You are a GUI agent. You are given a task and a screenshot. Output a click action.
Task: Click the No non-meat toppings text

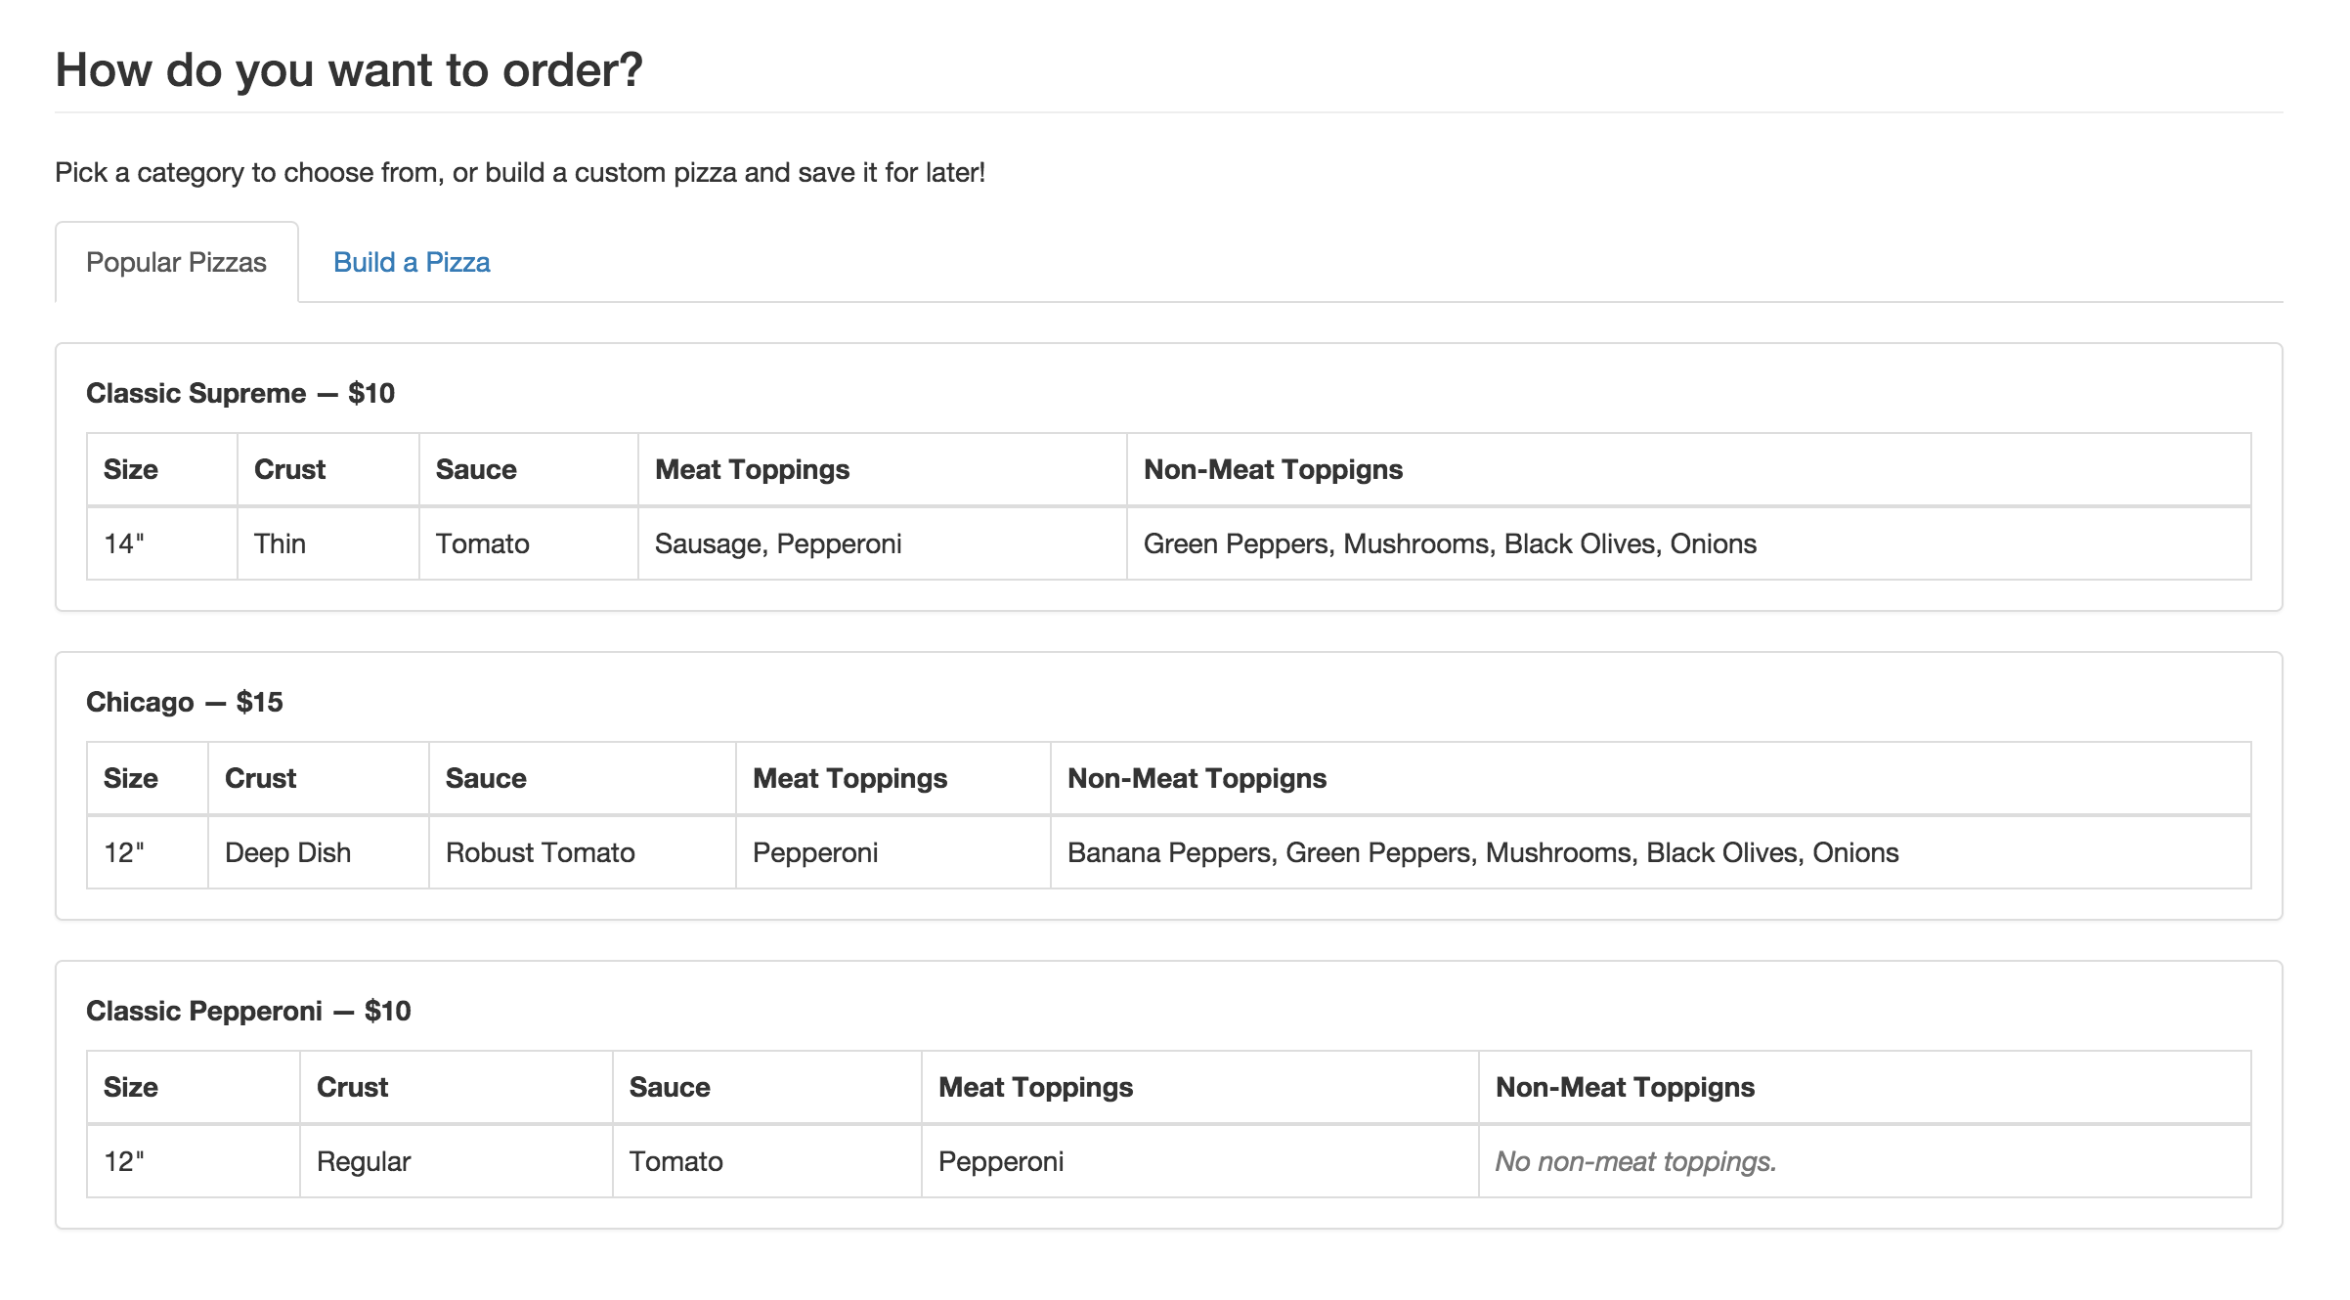click(x=1635, y=1161)
